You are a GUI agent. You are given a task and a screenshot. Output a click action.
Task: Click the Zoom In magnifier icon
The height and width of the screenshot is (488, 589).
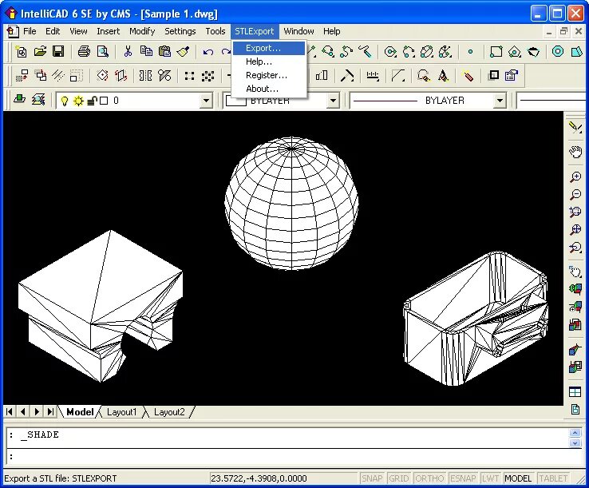pos(575,177)
